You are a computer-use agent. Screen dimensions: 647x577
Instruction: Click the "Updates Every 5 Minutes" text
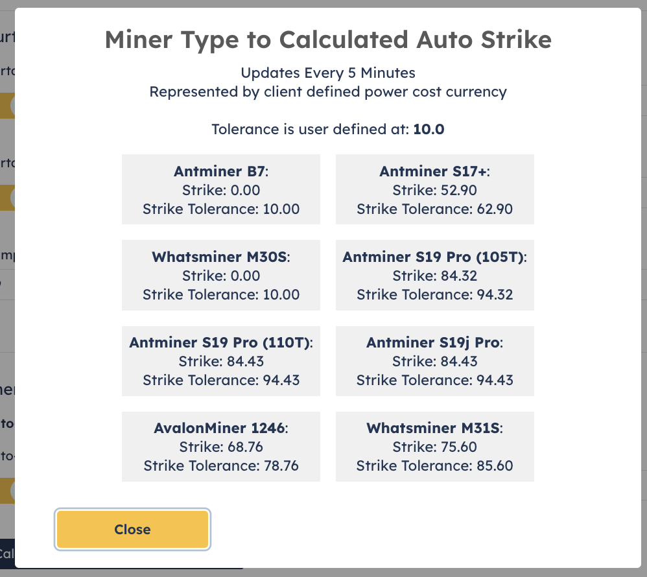(328, 73)
